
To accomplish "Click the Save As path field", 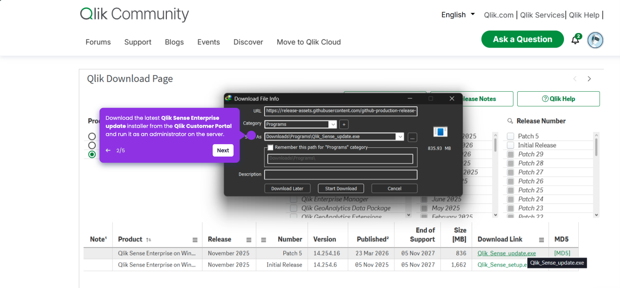I will [x=330, y=136].
